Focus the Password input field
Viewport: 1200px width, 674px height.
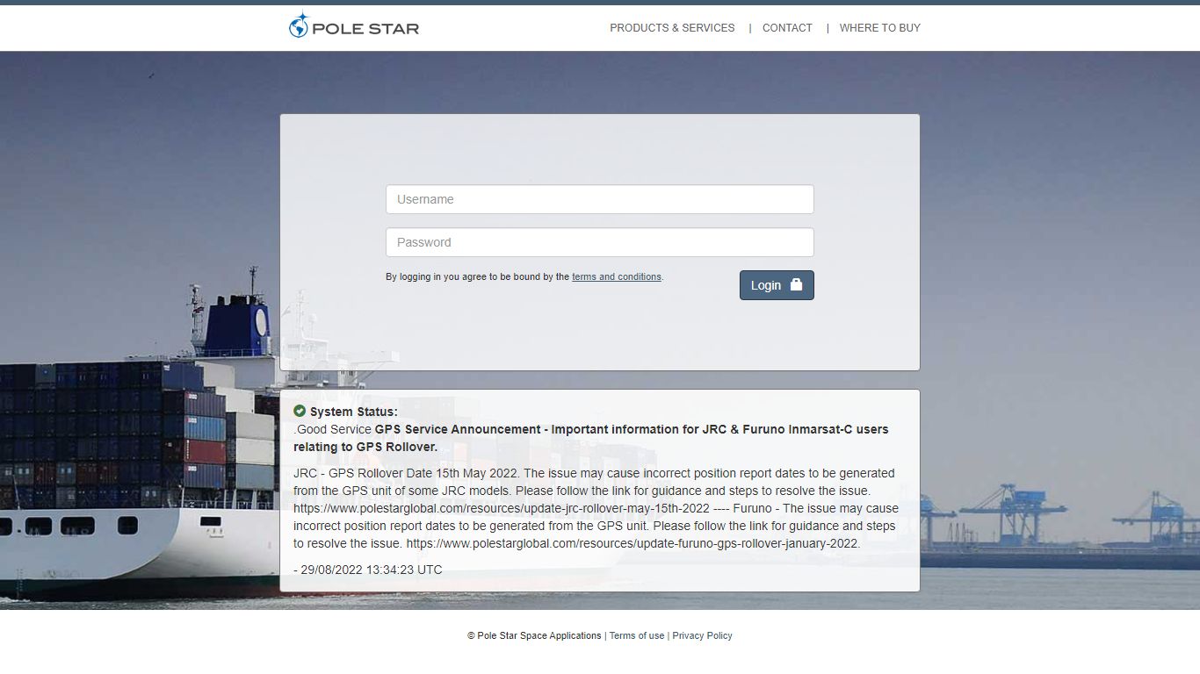click(x=600, y=242)
